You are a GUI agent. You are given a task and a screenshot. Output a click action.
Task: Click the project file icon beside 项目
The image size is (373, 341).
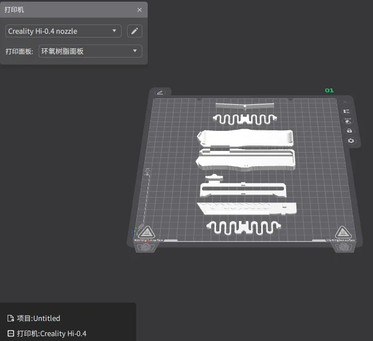tap(10, 318)
